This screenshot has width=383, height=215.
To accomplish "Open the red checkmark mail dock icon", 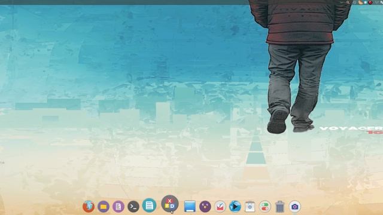I will tap(220, 207).
